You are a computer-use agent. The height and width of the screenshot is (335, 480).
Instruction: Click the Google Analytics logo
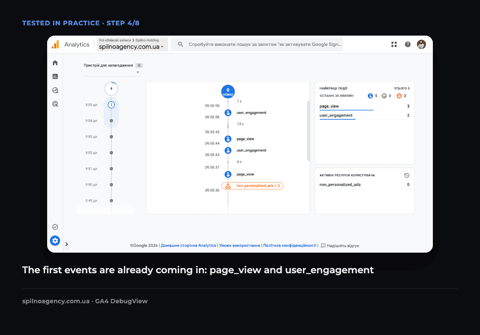55,45
